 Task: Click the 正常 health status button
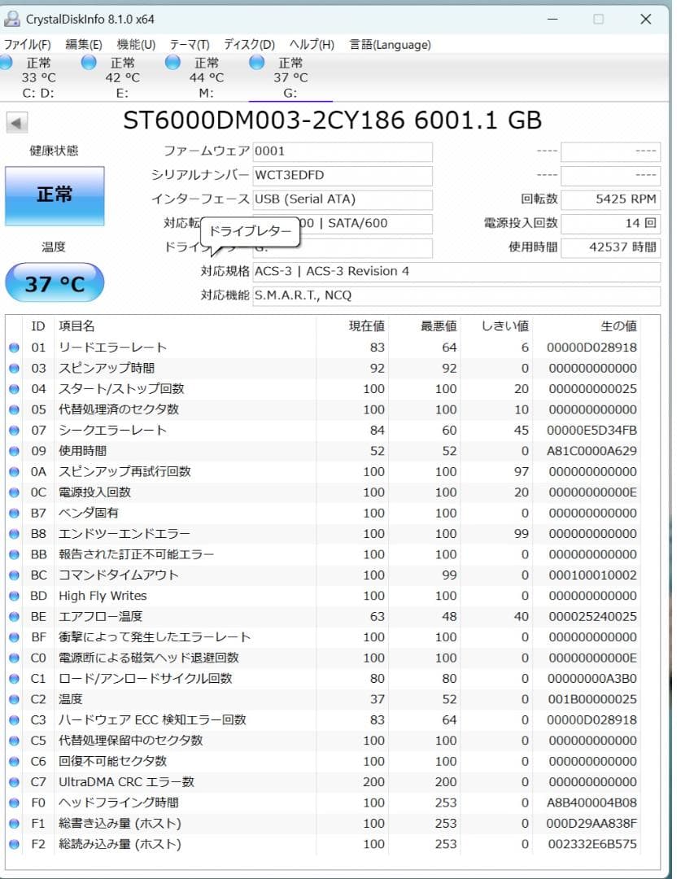click(x=54, y=194)
